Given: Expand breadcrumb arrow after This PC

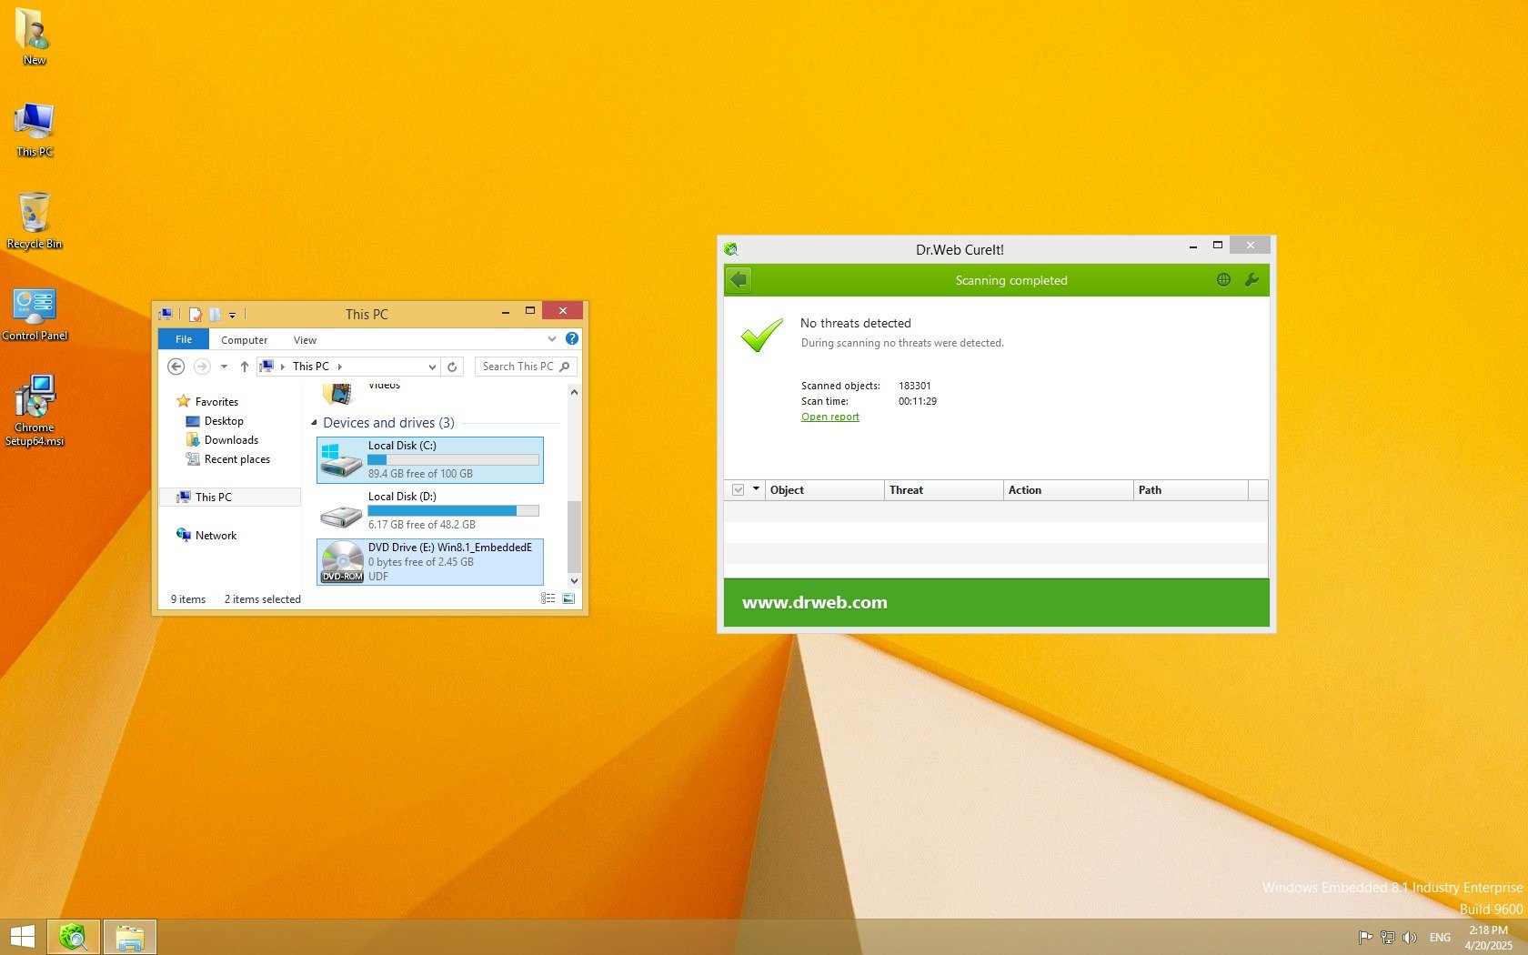Looking at the screenshot, I should click(x=339, y=367).
